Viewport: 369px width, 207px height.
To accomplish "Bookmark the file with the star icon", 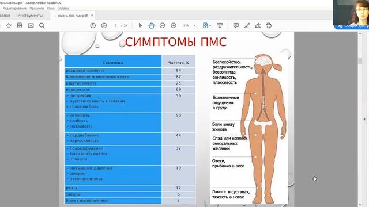I will (9, 25).
